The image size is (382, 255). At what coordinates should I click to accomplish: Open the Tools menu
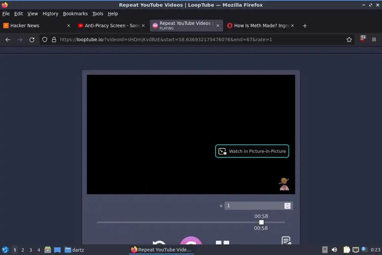coord(98,14)
